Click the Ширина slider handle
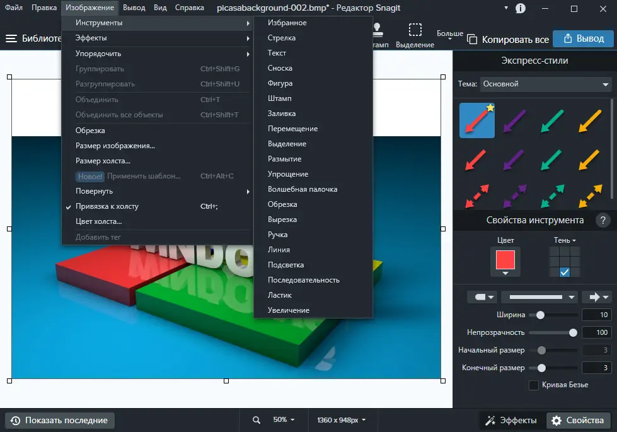The height and width of the screenshot is (432, 617). point(540,315)
